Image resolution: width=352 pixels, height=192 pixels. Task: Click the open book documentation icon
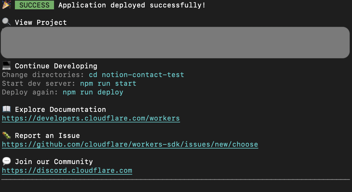pyautogui.click(x=7, y=109)
